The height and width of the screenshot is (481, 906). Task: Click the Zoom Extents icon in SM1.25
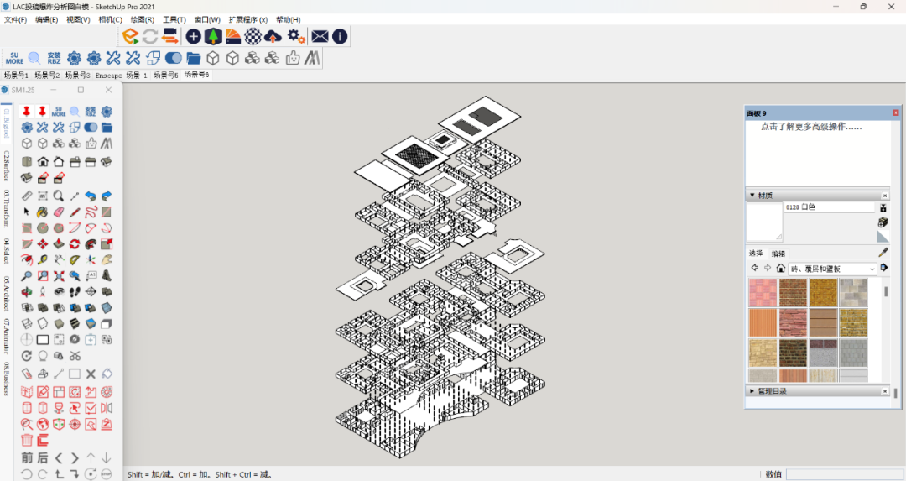point(59,276)
